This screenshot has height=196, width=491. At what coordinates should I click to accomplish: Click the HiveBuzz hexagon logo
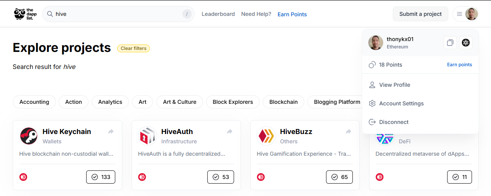(x=266, y=136)
